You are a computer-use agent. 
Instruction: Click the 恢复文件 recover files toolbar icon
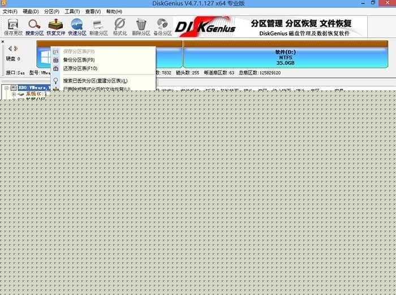[x=55, y=24]
